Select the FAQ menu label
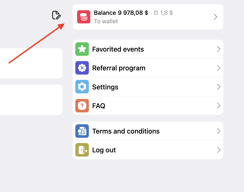The image size is (244, 192). (99, 106)
